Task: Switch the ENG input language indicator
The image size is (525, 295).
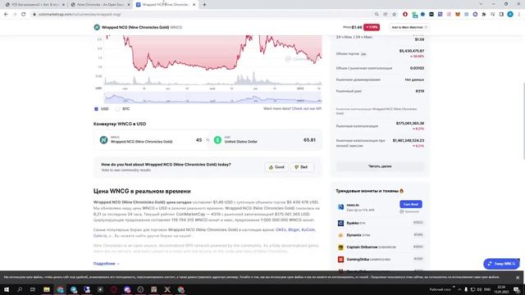Action: coord(487,289)
